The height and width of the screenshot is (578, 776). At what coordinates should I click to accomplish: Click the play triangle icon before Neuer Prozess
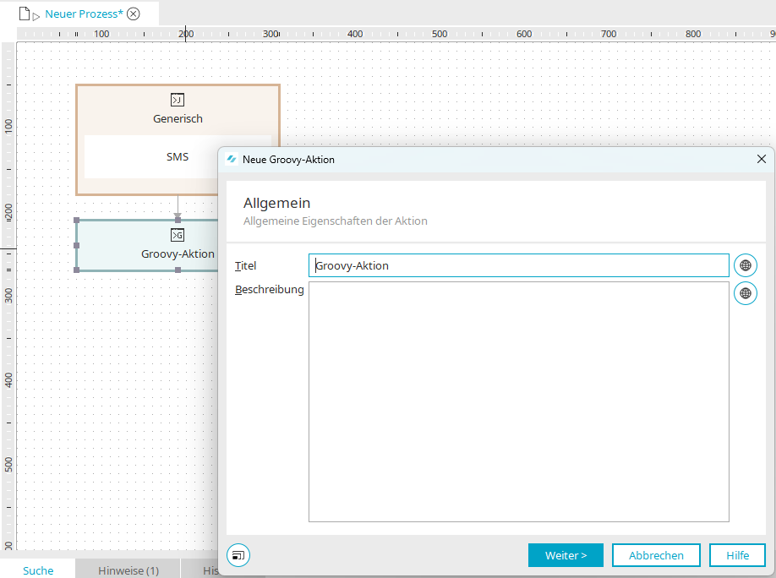click(36, 16)
